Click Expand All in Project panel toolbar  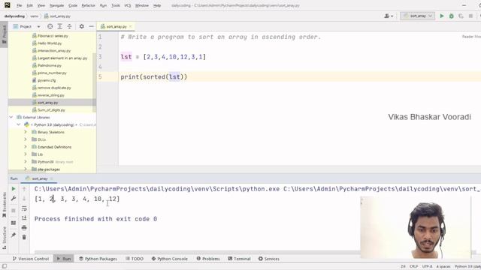click(60, 27)
